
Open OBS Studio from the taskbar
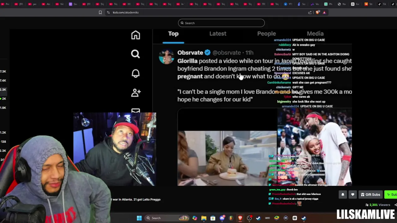click(x=249, y=218)
